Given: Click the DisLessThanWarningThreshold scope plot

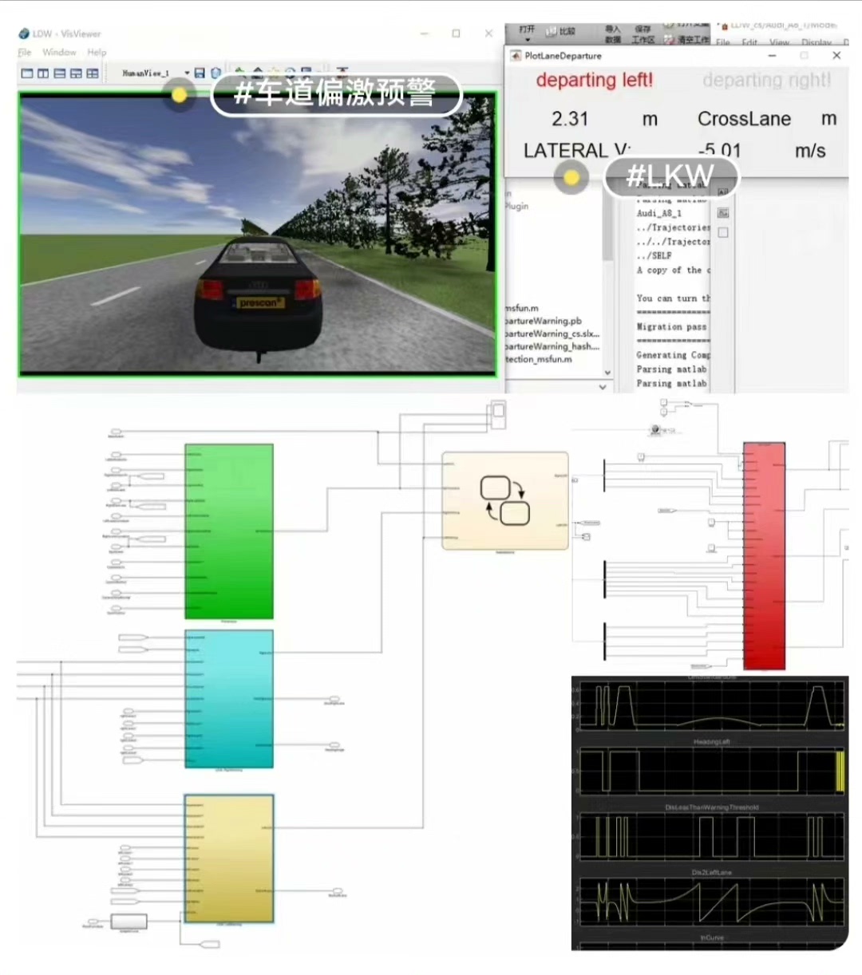Looking at the screenshot, I should pos(711,836).
